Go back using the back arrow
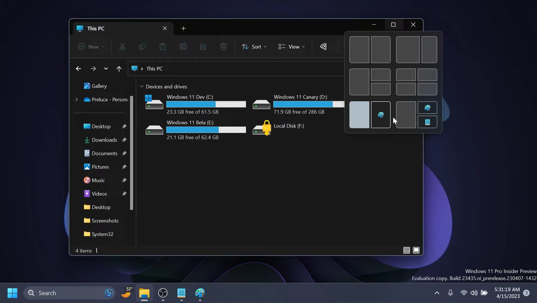Image resolution: width=537 pixels, height=303 pixels. (x=78, y=69)
